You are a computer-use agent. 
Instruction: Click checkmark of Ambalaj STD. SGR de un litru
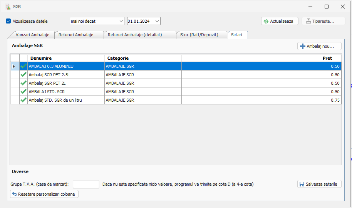coord(23,100)
